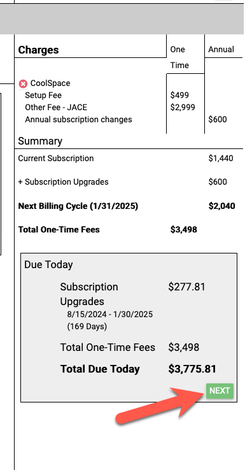Viewport: 252px width, 470px height.
Task: Click the $277.81 prorated upgrade amount
Action: 186,287
